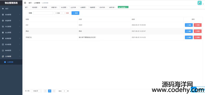Edit the 环境卫生 announcement row
Image resolution: width=205 pixels, height=95 pixels.
pyautogui.click(x=189, y=37)
